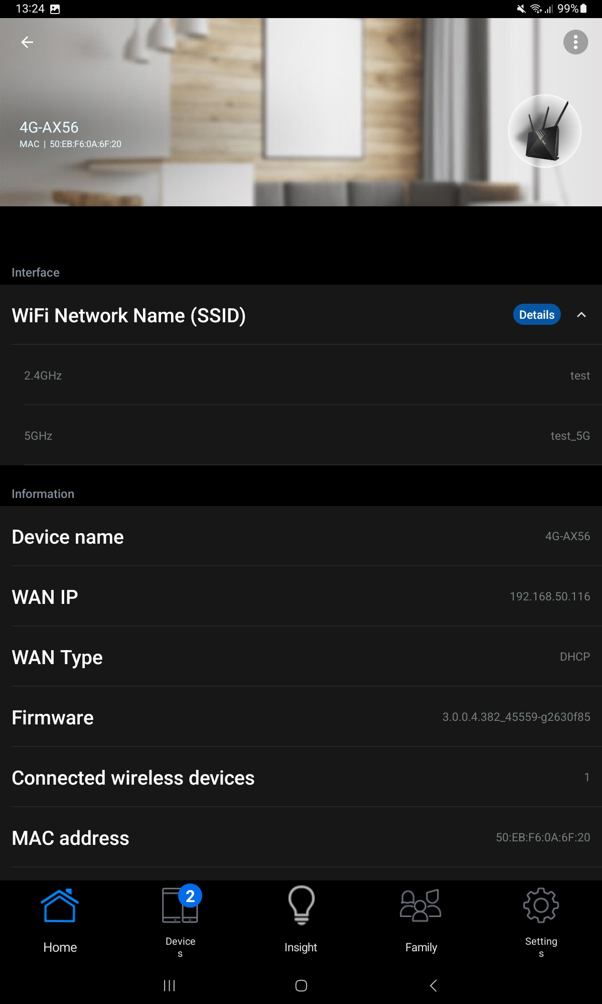The width and height of the screenshot is (602, 1004).
Task: Open the three-dot overflow menu
Action: click(575, 42)
